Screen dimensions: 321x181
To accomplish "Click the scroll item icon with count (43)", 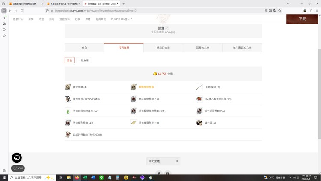I will [x=68, y=123].
